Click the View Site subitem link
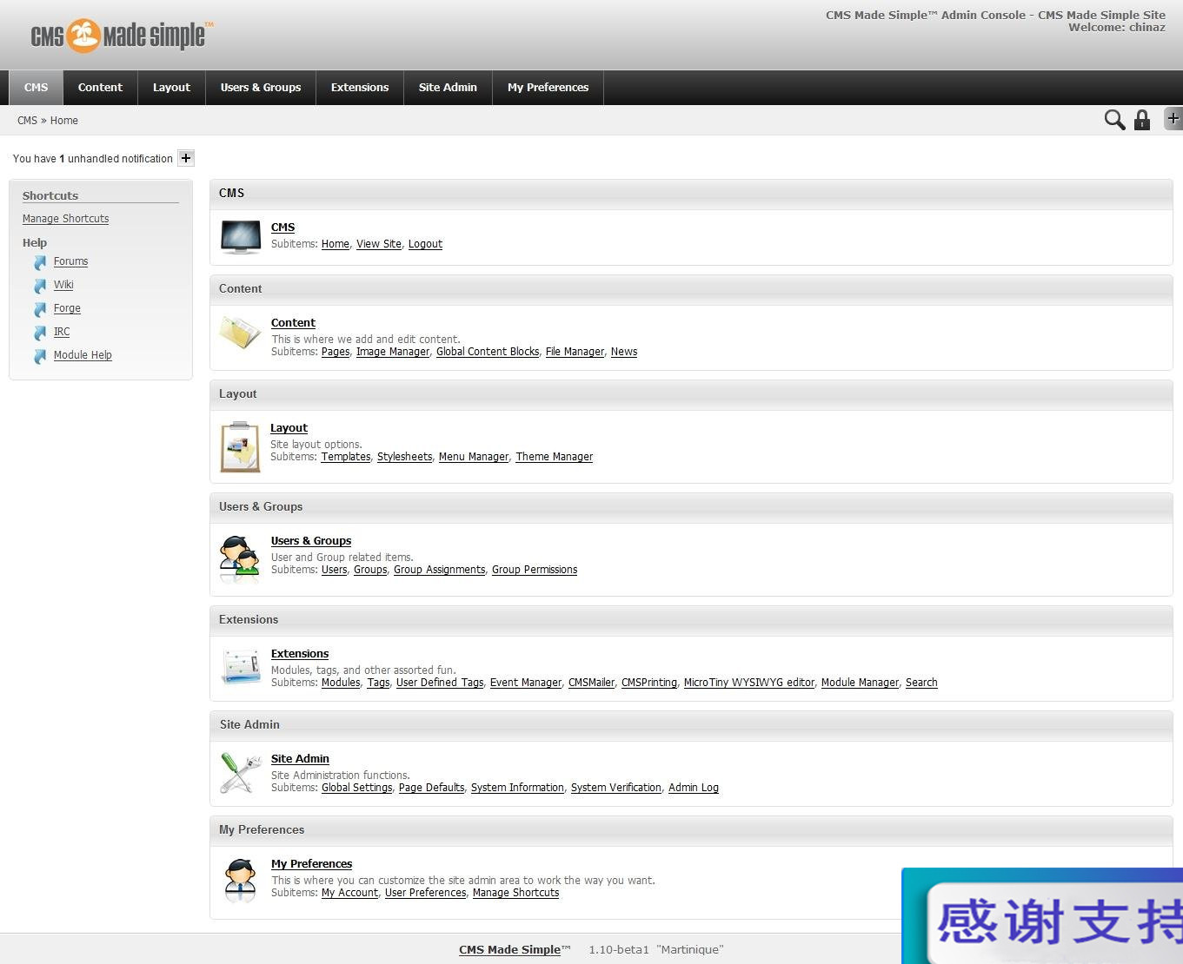Screen dimensions: 1183x964 [379, 244]
